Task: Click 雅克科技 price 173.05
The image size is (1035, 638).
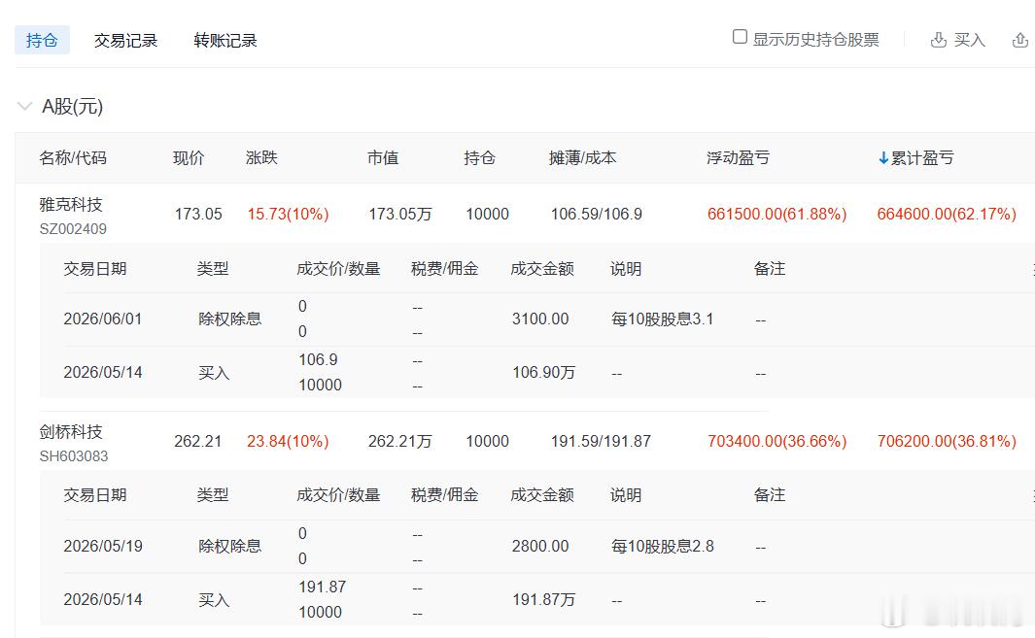Action: click(198, 215)
